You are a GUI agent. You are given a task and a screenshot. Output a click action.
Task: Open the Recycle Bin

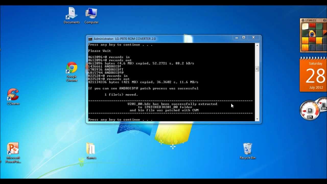pos(248,151)
